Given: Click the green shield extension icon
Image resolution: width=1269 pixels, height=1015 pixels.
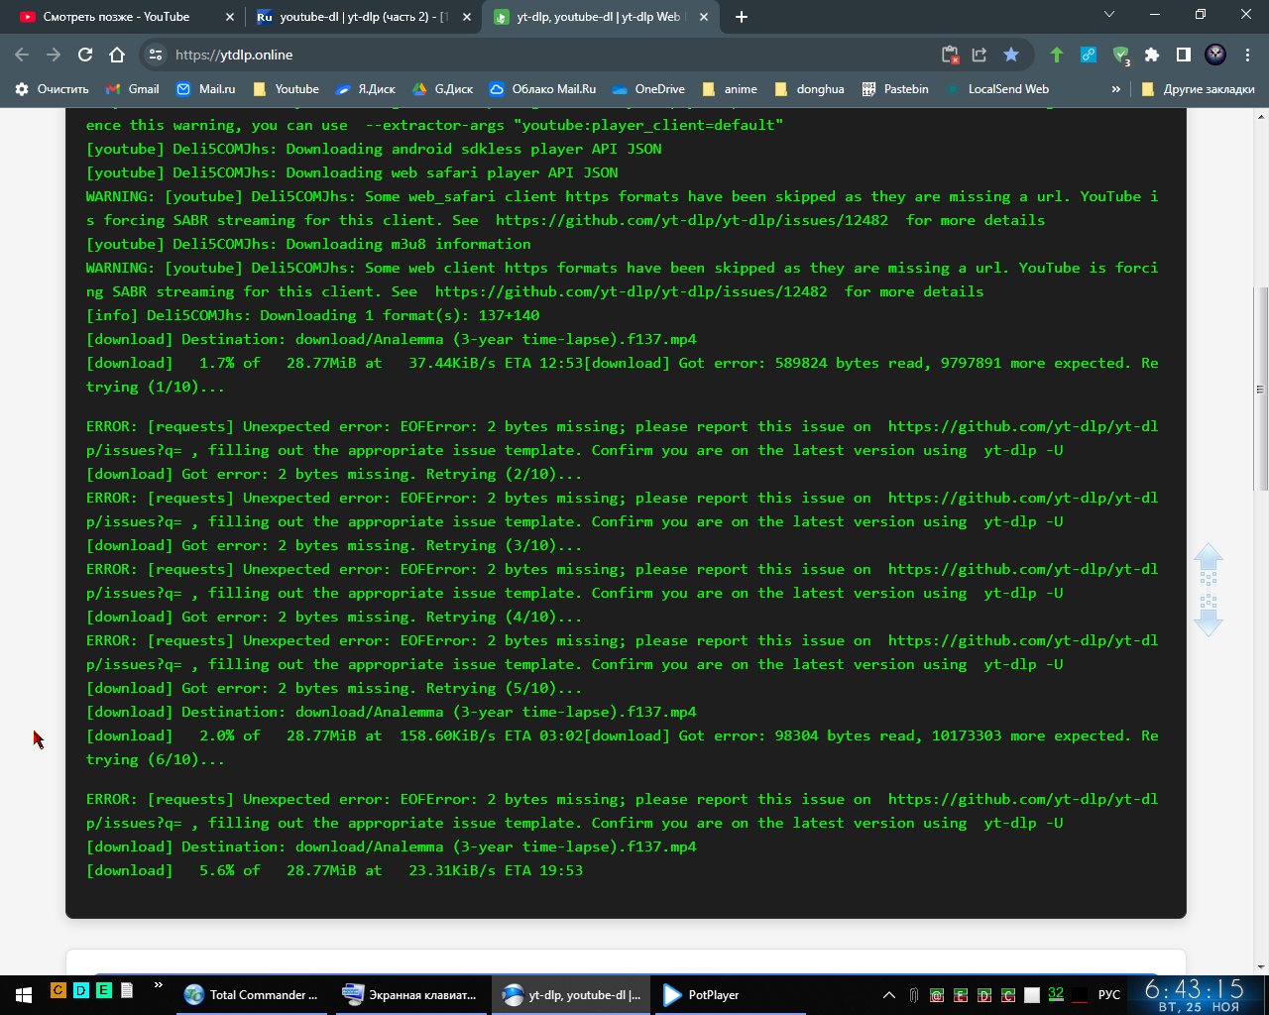Looking at the screenshot, I should pos(1120,55).
